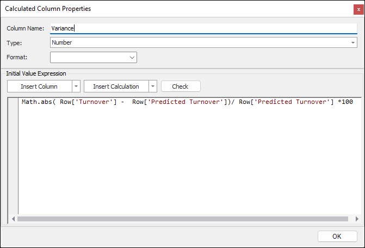Click the arrow at the Type combo box's right end

[353, 42]
